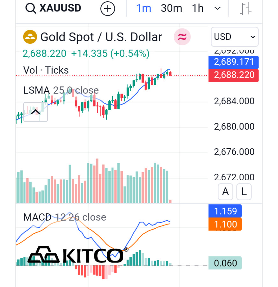The width and height of the screenshot is (278, 287).
Task: Click the XAUUSD symbol search magnifier icon
Action: point(31,9)
